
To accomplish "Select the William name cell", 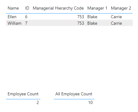I will (15, 23).
